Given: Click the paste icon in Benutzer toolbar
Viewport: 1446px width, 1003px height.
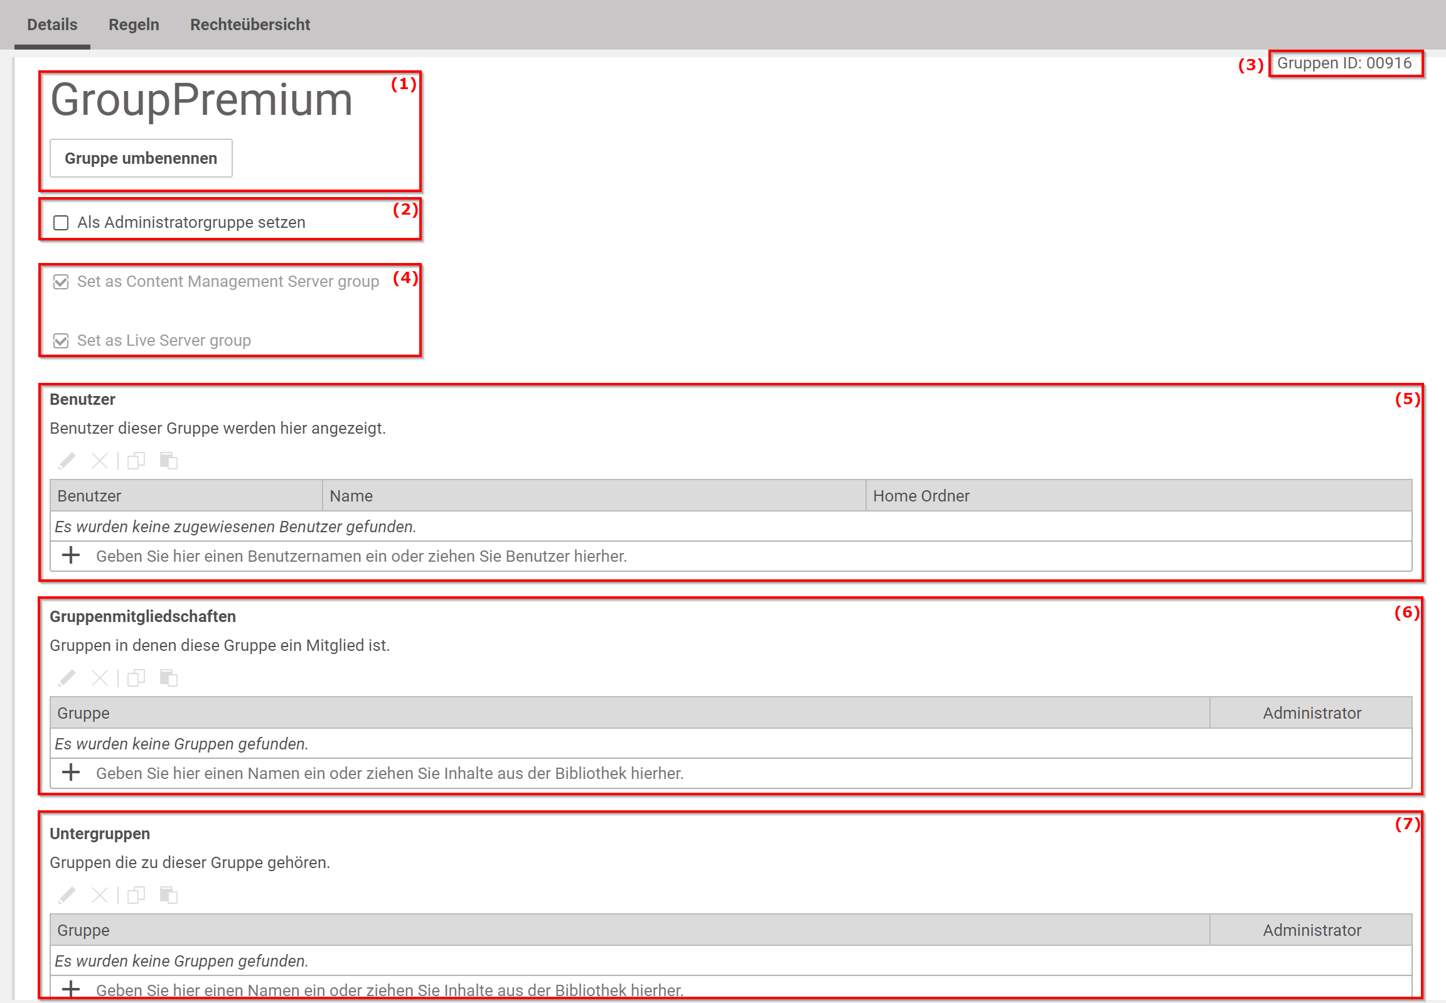Looking at the screenshot, I should tap(168, 461).
